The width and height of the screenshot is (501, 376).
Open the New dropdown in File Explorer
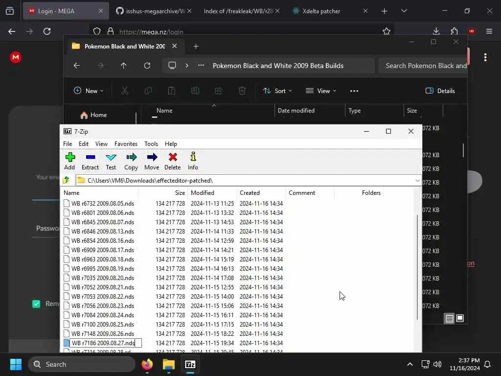click(89, 91)
